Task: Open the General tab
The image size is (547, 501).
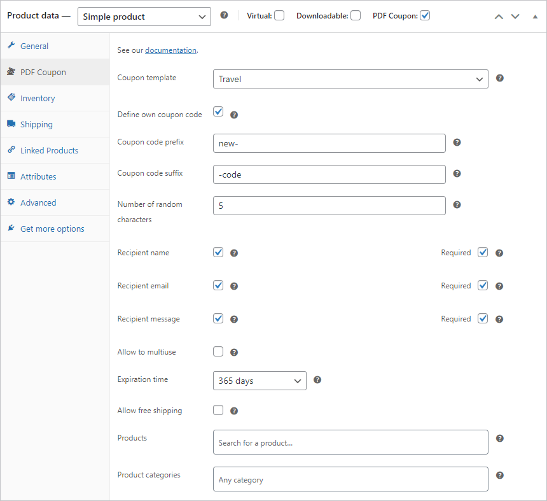Action: click(x=55, y=46)
